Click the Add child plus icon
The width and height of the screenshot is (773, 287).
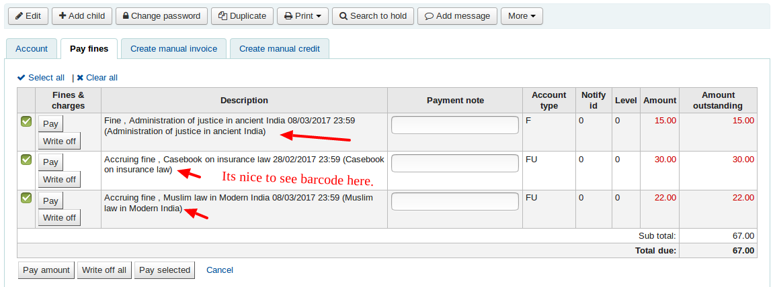click(x=63, y=16)
